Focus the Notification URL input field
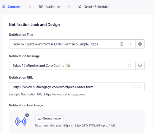154x133 pixels. pyautogui.click(x=77, y=87)
